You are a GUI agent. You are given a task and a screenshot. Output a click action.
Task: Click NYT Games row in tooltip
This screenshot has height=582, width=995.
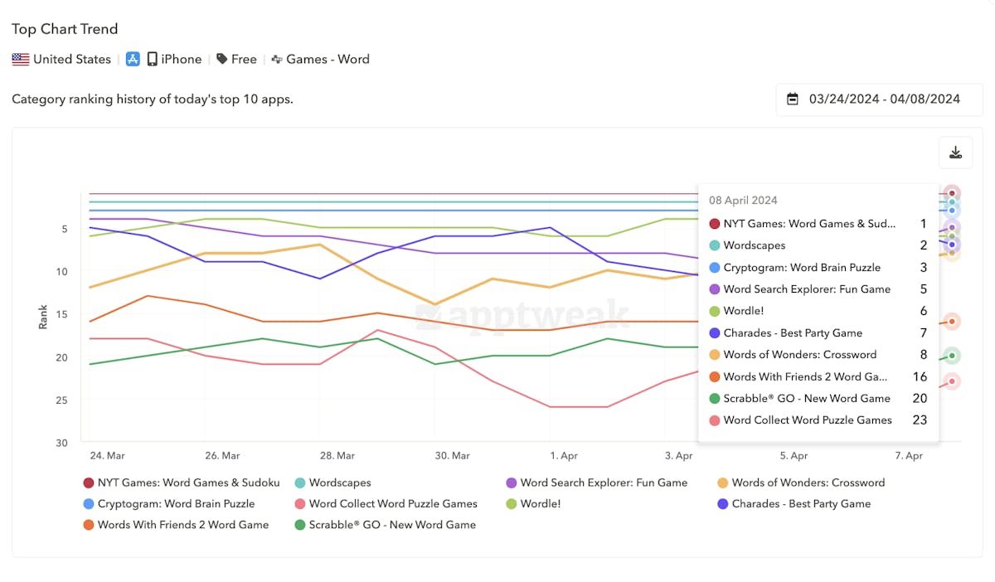pos(818,224)
